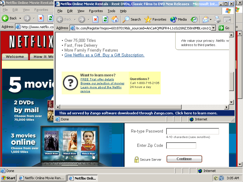Viewport: 243px width, 182px height.
Task: Click into the Enter Zip Code field
Action: 181,146
